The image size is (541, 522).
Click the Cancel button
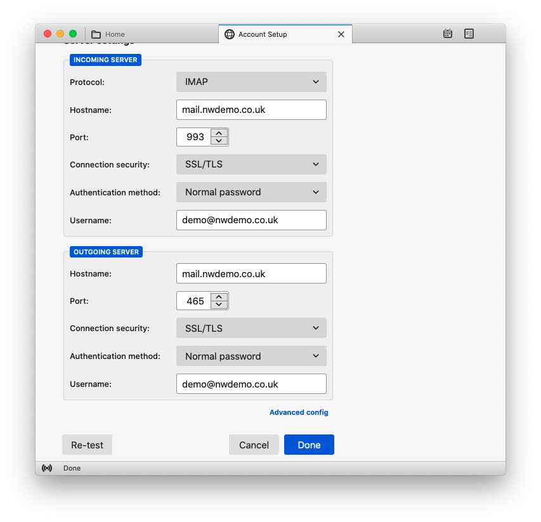click(x=254, y=445)
